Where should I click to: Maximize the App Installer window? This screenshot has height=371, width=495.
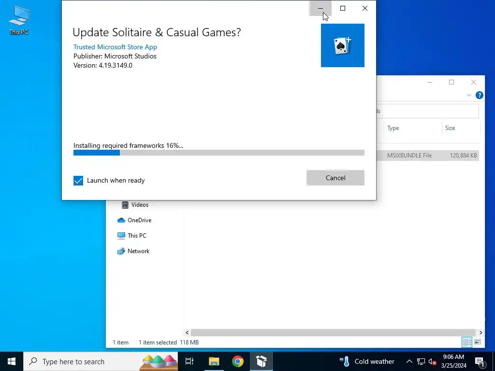[343, 8]
